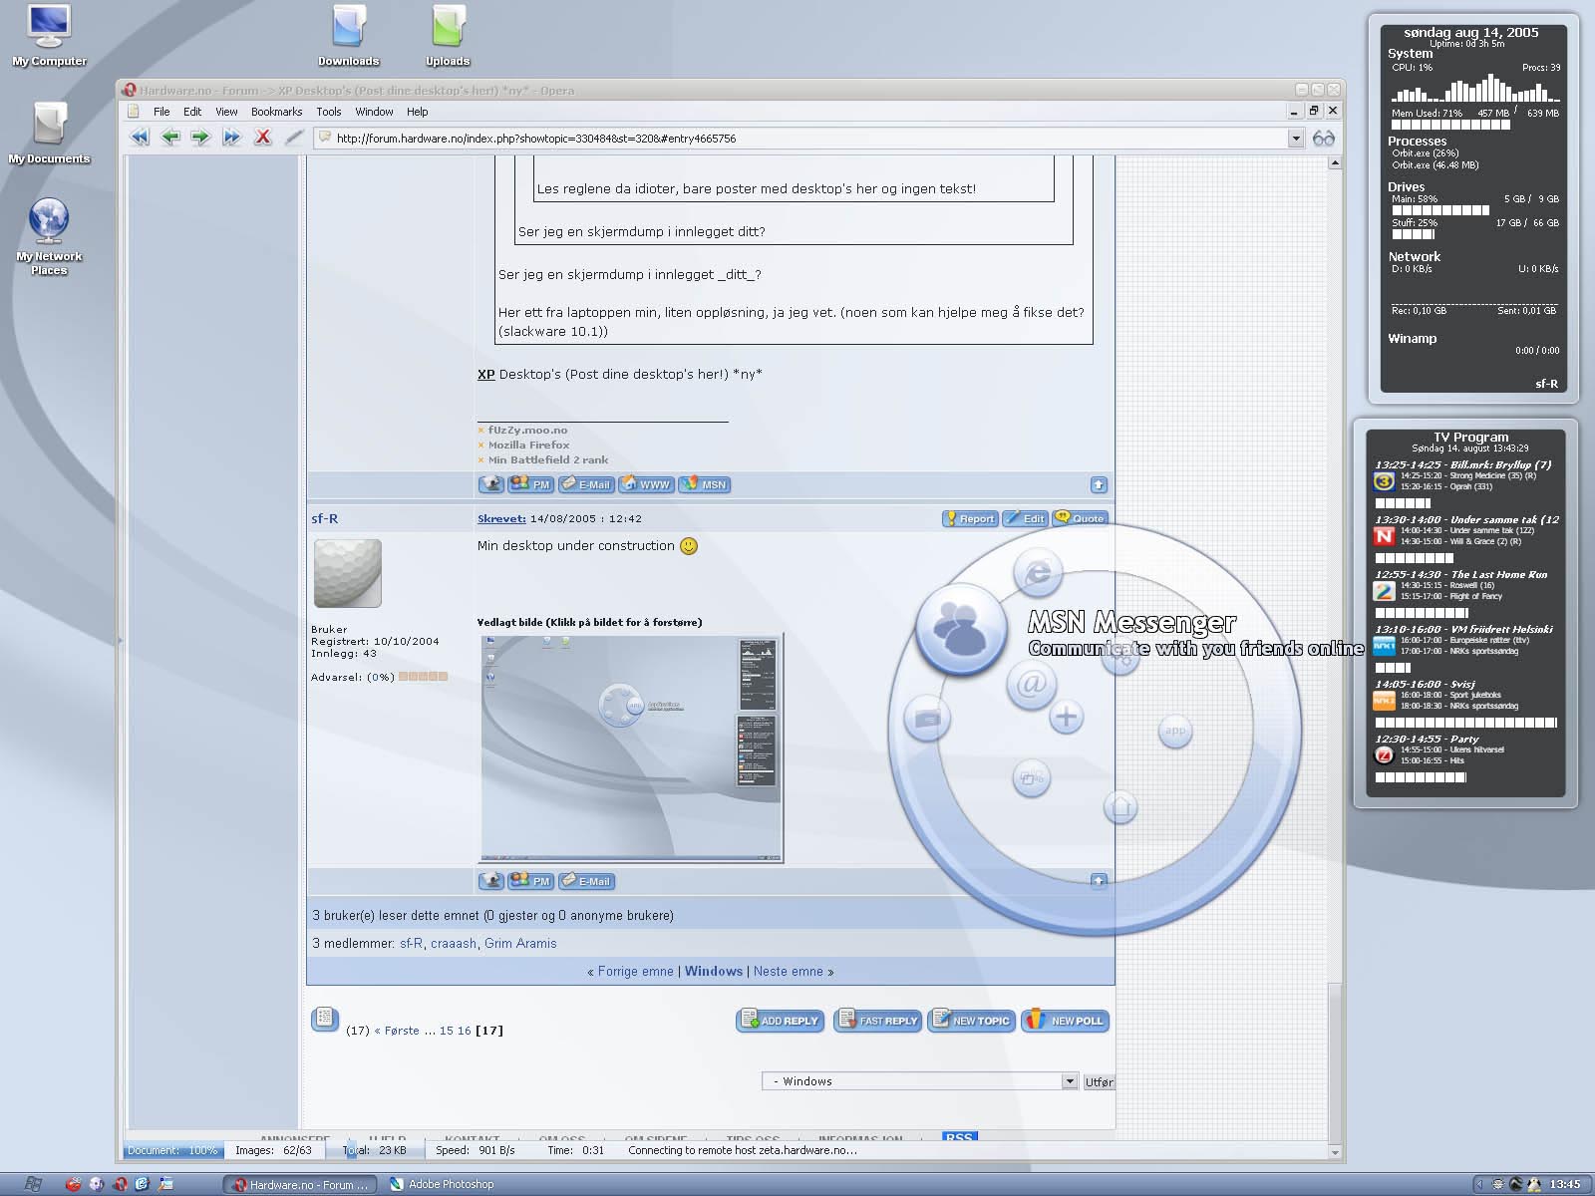Click the Internet Explorer orb in dock

coord(1038,573)
